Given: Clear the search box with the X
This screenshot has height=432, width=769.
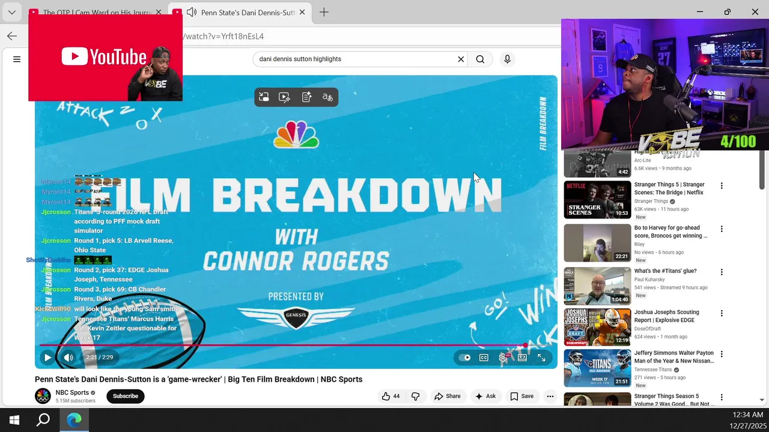Looking at the screenshot, I should coord(461,59).
